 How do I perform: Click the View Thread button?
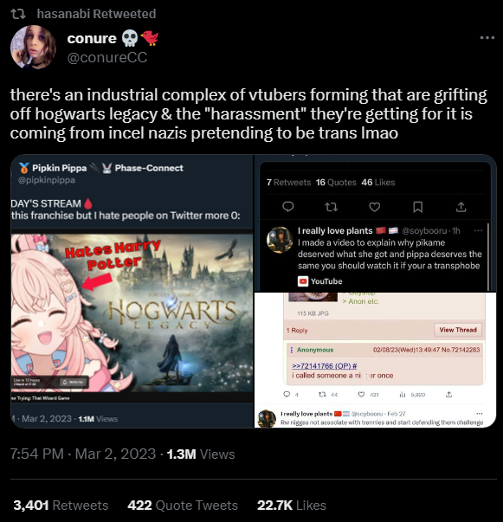pos(458,330)
